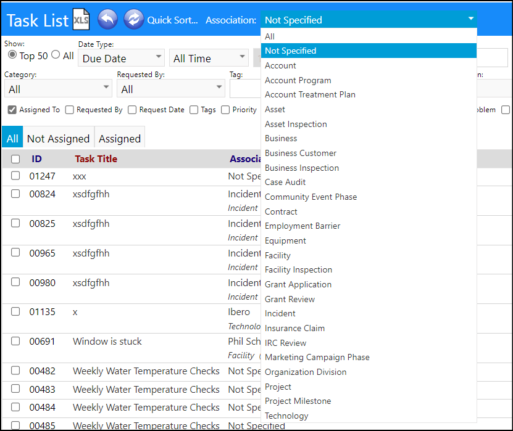Open the Requested By dropdown
Screen dimensions: 513x431
tap(171, 89)
